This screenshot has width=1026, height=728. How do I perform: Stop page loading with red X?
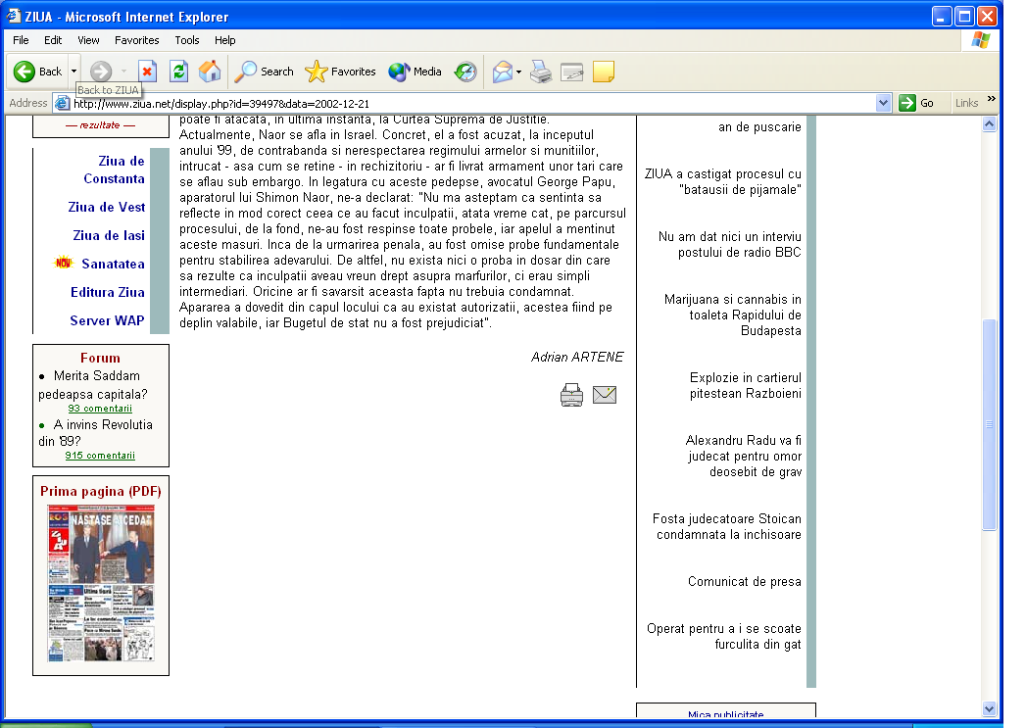(x=148, y=72)
